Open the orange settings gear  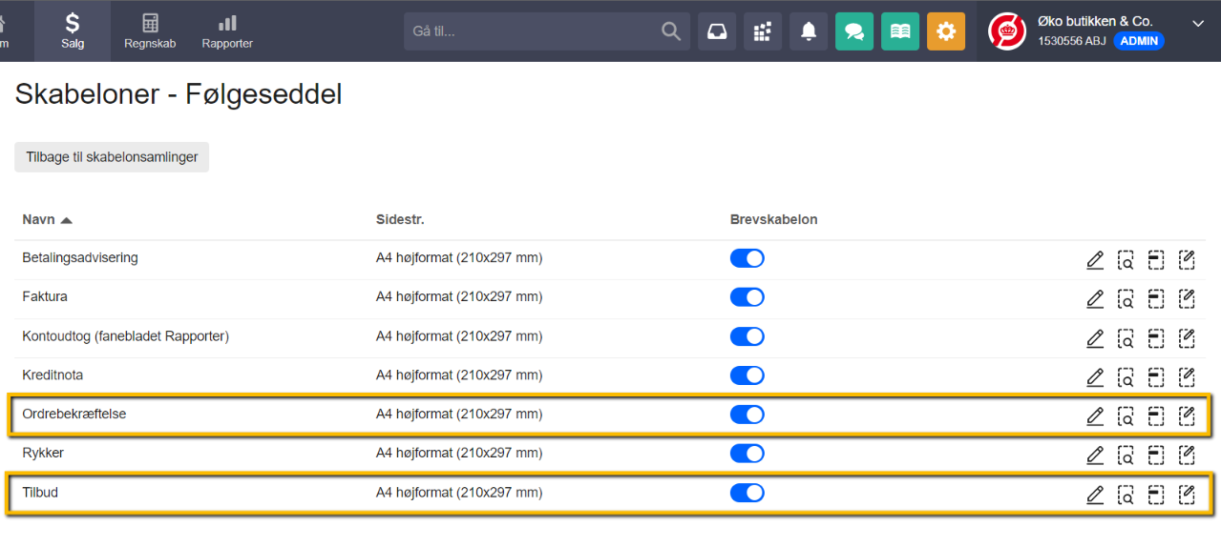pos(946,31)
